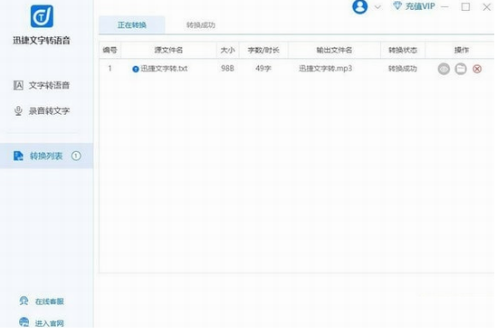Minimize the application window
Screen dimensions: 497x334
[x=444, y=6]
